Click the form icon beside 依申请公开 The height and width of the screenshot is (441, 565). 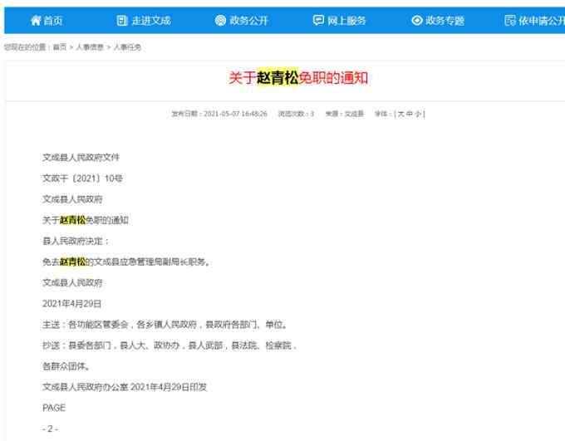510,20
